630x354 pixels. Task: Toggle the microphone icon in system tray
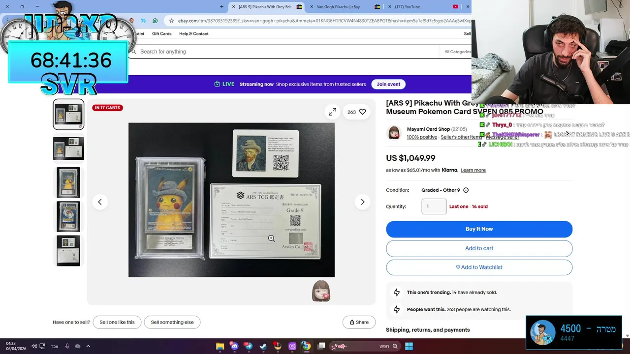coord(67,346)
